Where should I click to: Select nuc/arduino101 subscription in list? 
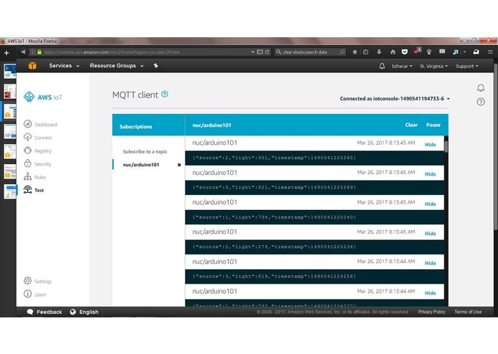pos(141,165)
